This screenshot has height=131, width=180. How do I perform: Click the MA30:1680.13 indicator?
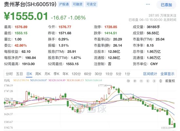click(75, 80)
